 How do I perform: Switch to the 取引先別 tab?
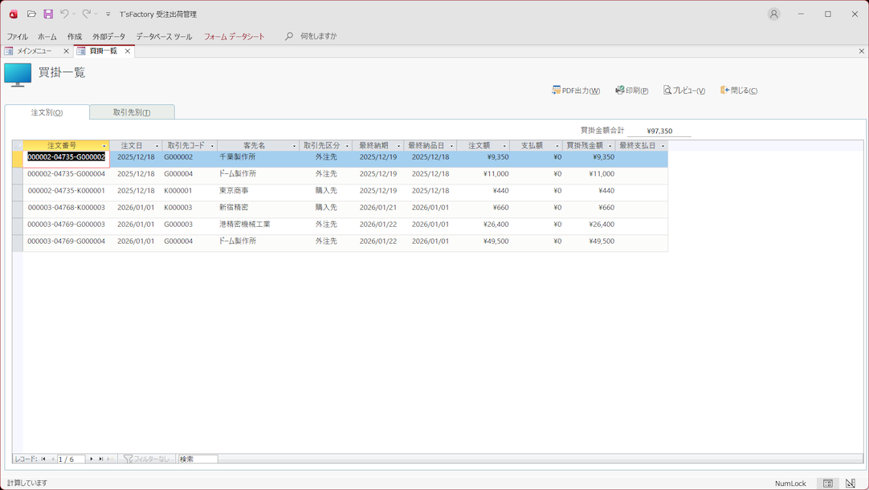(x=132, y=112)
